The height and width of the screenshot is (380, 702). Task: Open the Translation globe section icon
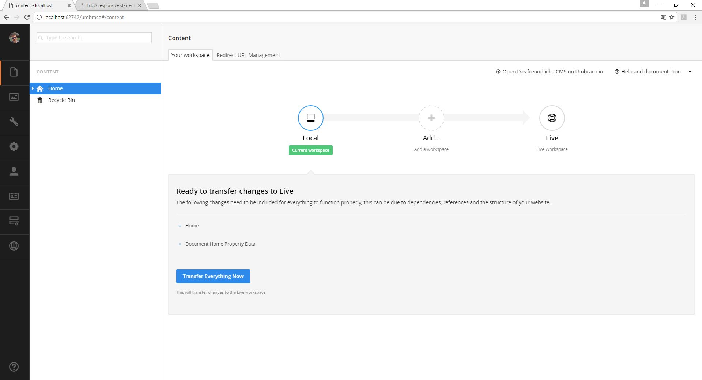coord(14,246)
